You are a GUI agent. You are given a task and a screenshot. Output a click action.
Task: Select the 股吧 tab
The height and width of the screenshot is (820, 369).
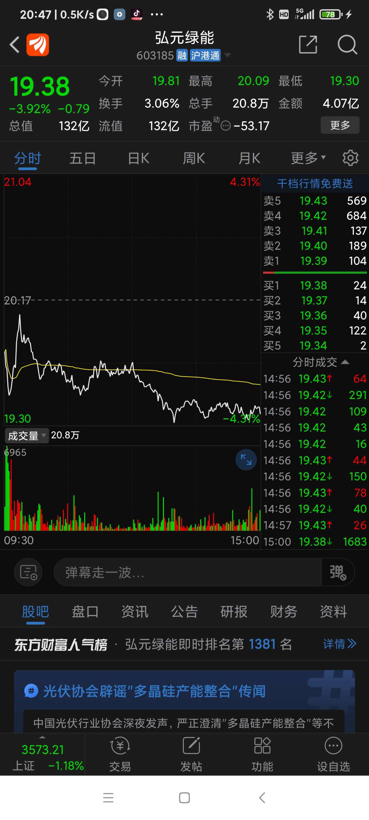pyautogui.click(x=36, y=612)
